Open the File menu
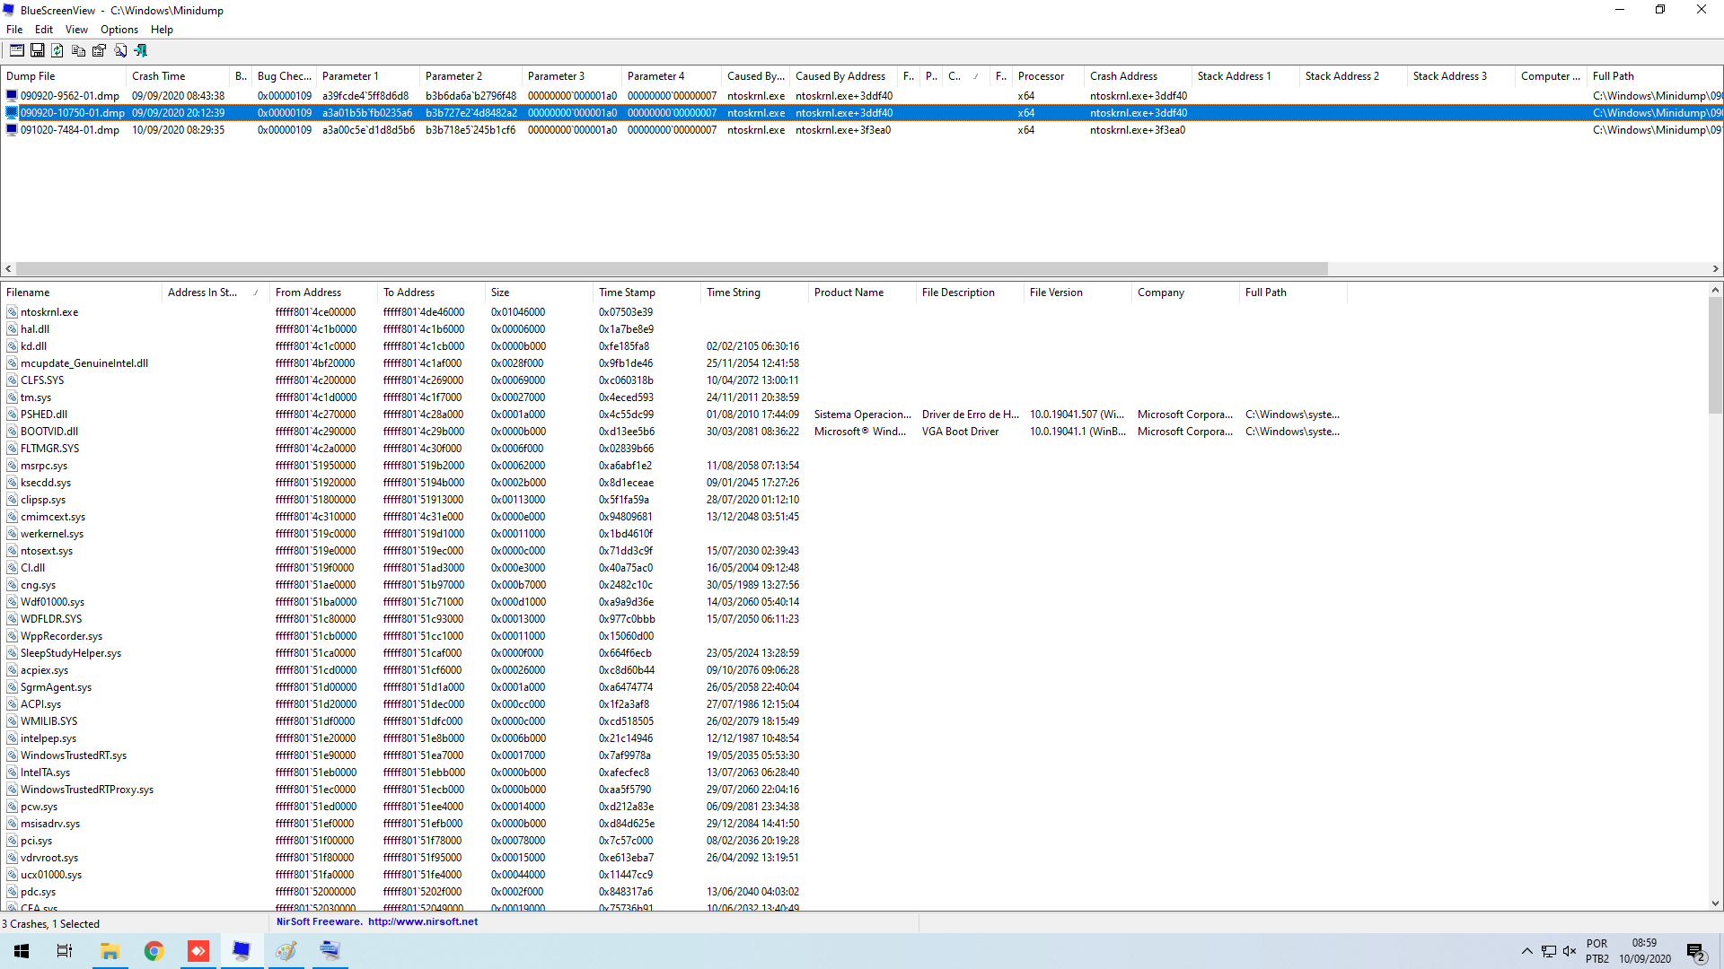 tap(14, 30)
